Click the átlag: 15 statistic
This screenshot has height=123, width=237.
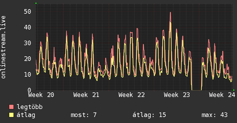pyautogui.click(x=149, y=115)
